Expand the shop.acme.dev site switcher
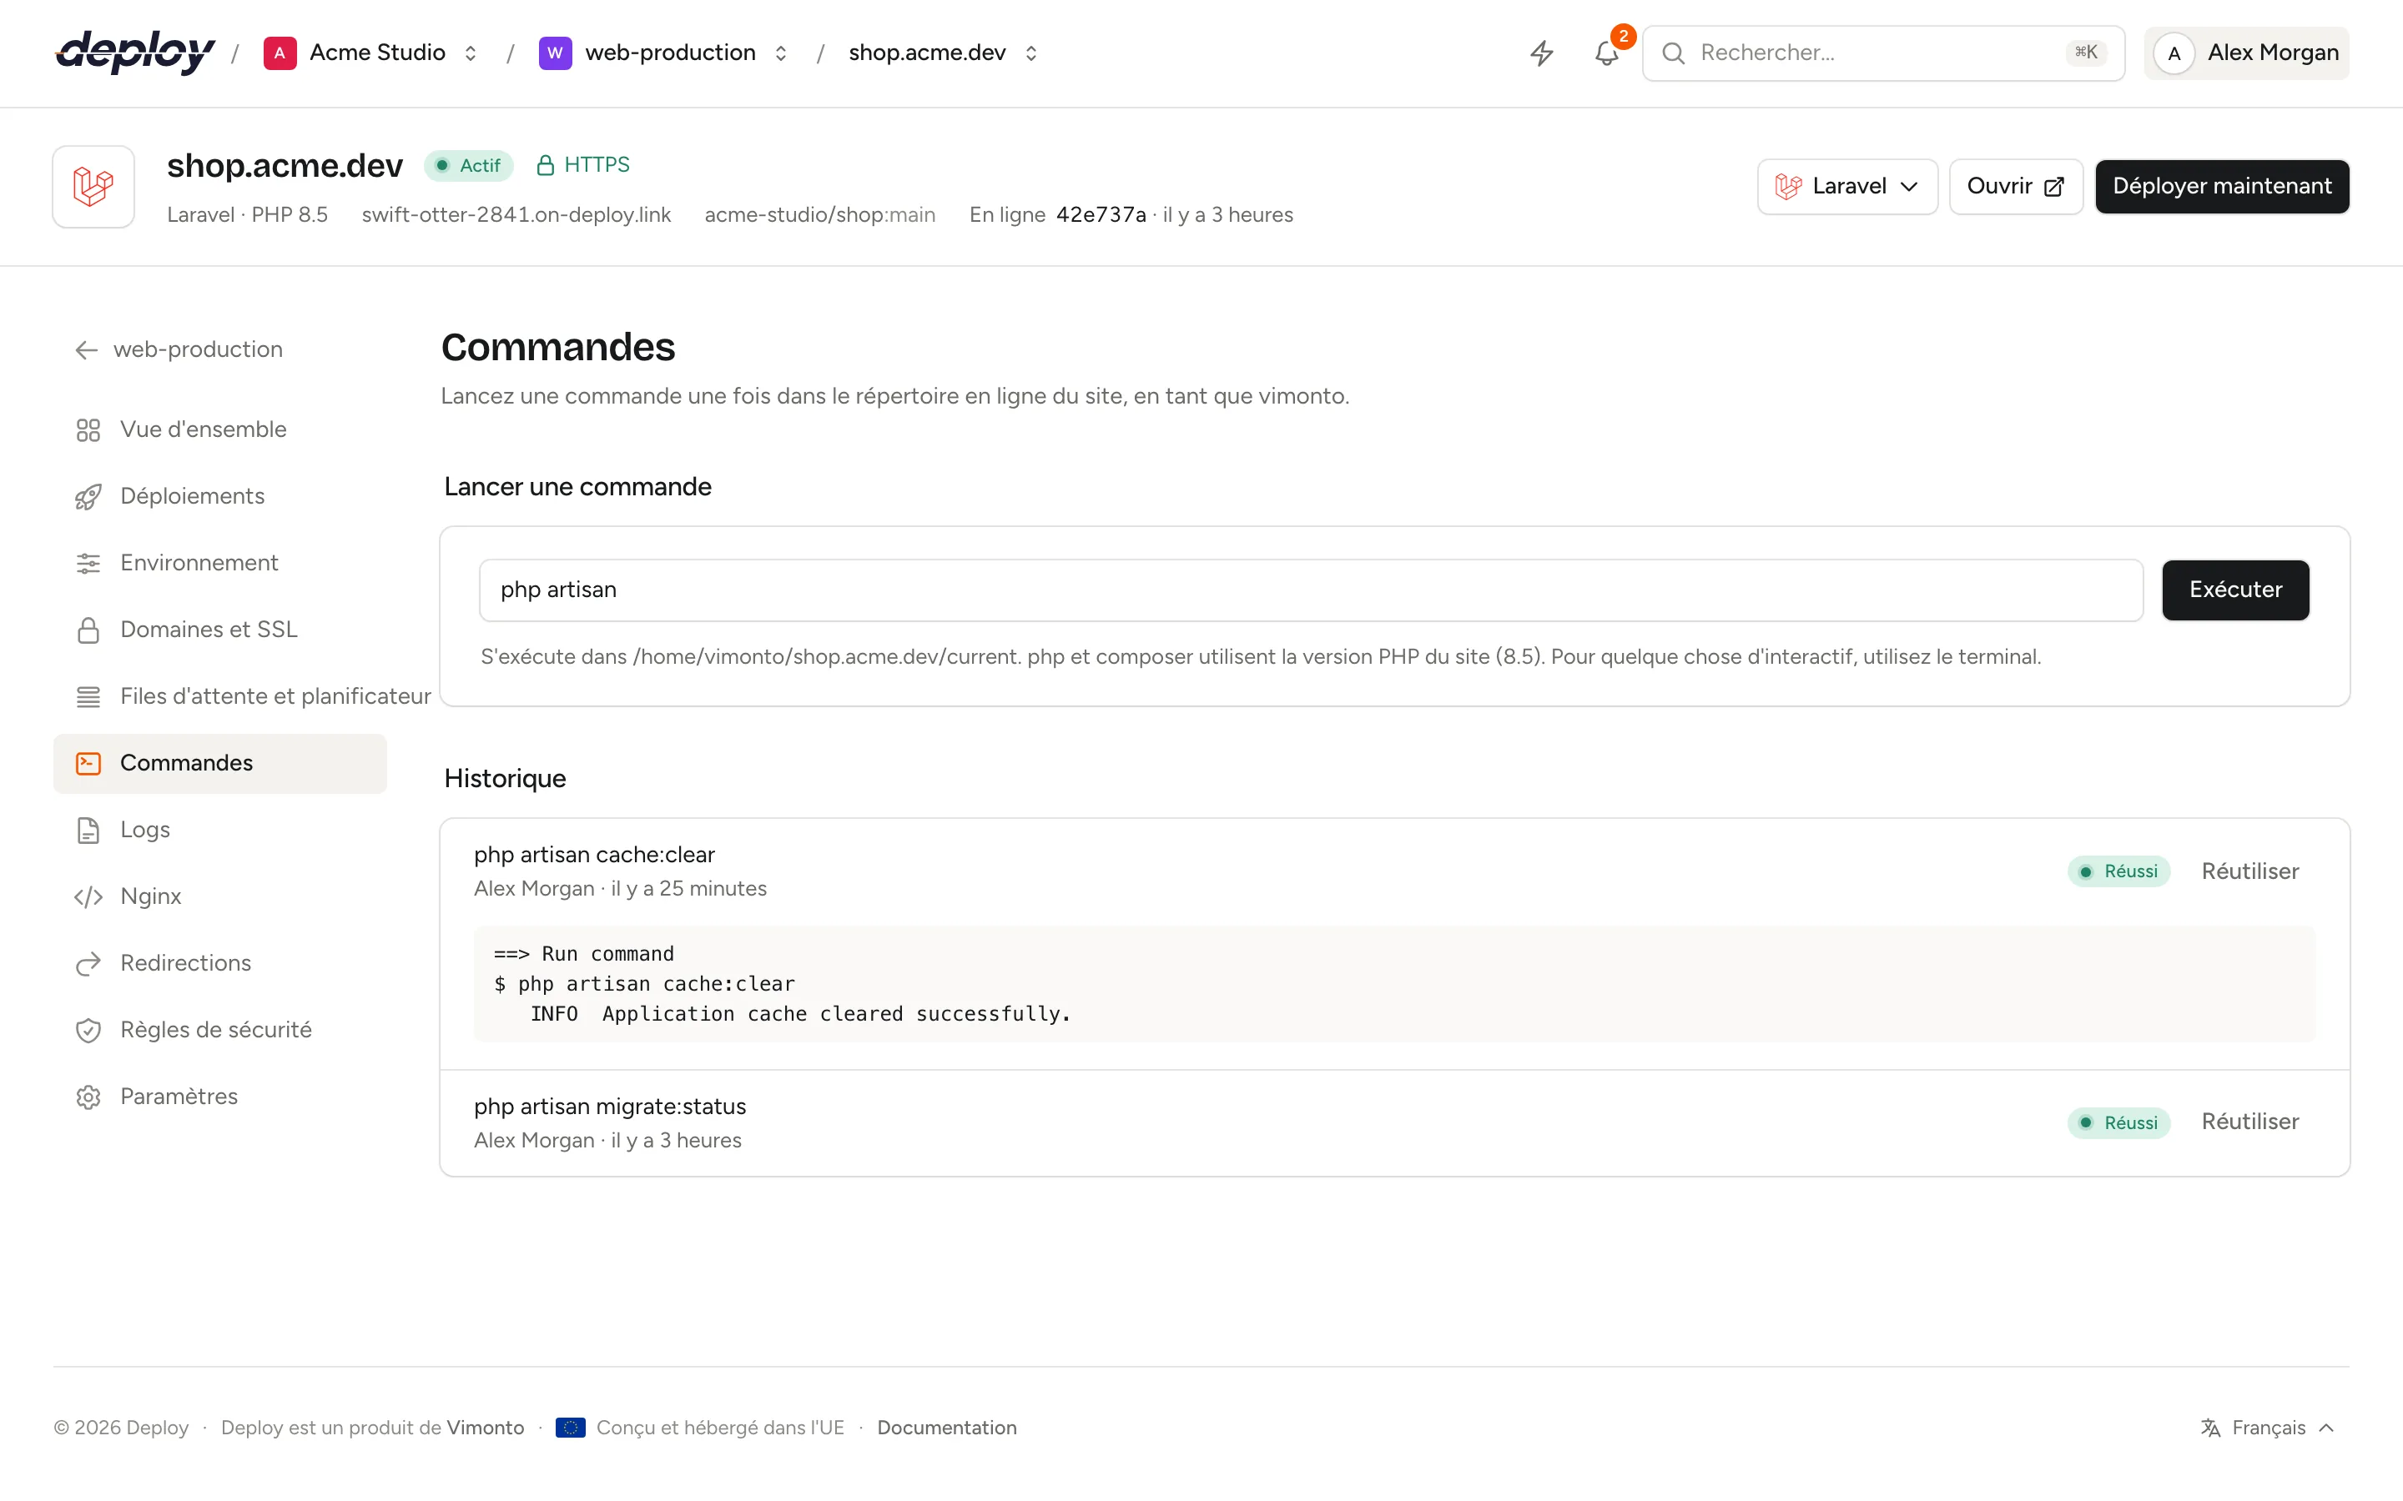 pos(1030,53)
